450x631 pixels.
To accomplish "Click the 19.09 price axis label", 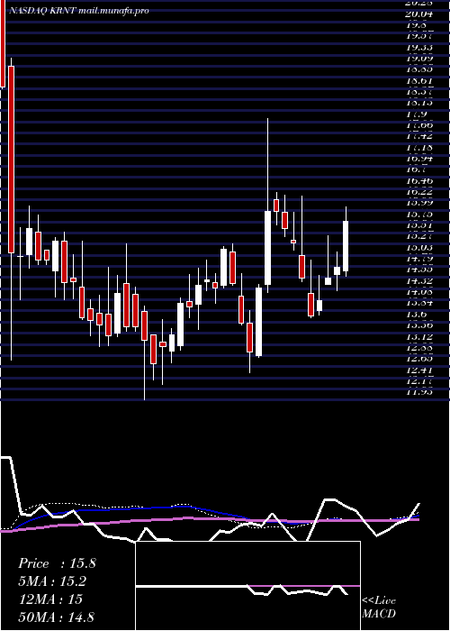I will pyautogui.click(x=419, y=59).
